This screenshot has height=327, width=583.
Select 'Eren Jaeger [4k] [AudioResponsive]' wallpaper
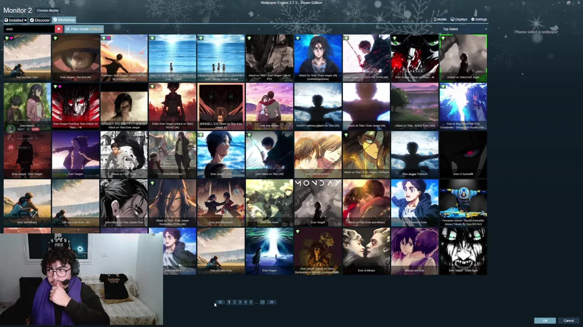coord(318,58)
